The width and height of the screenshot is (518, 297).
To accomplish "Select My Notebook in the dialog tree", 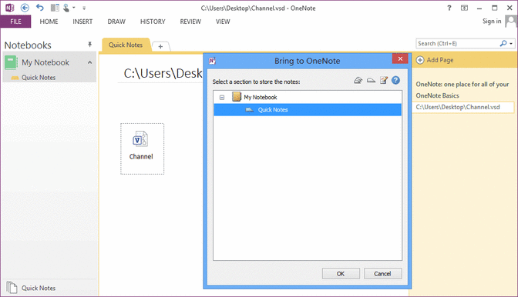I will (x=261, y=97).
